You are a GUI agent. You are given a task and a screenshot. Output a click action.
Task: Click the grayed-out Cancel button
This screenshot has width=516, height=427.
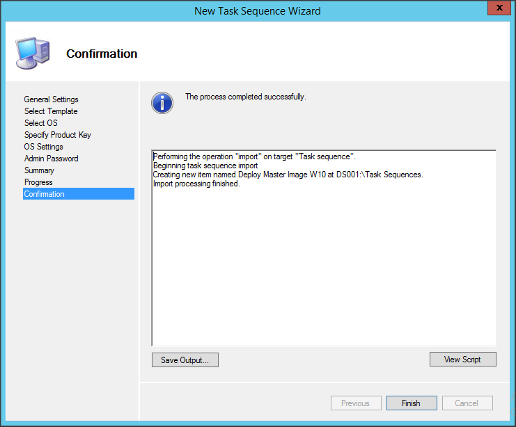pyautogui.click(x=466, y=403)
